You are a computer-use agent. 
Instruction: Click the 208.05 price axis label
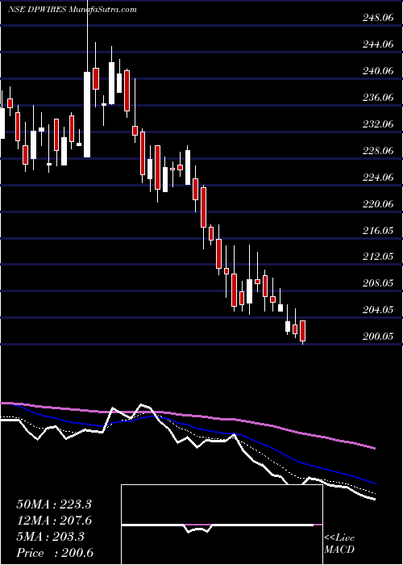click(x=376, y=283)
